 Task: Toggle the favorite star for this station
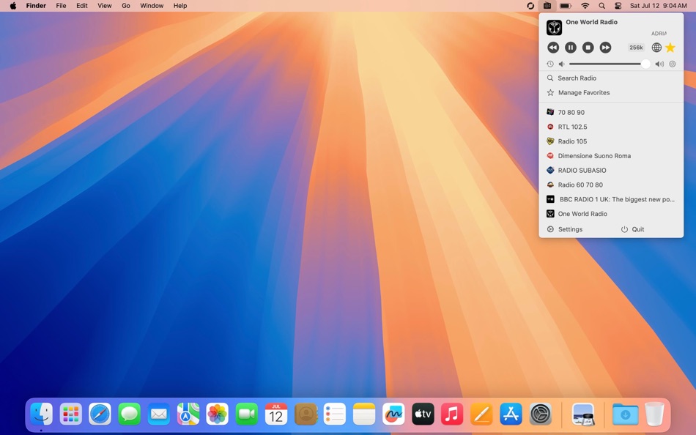click(x=670, y=47)
